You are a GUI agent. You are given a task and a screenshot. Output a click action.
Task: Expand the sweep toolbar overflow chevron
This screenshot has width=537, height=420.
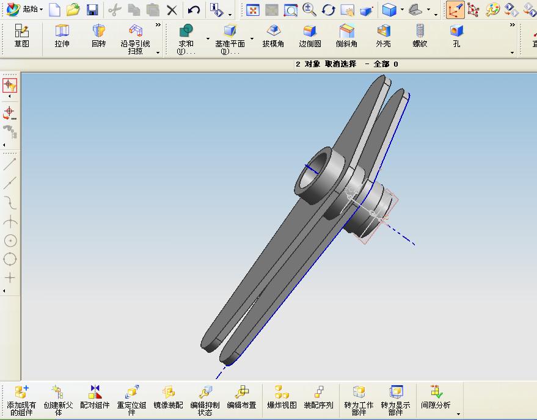point(158,25)
